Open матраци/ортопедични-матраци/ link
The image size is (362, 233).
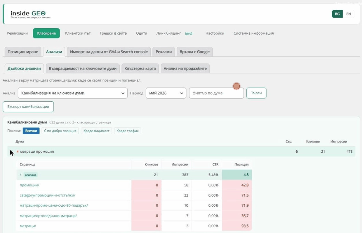coord(48,216)
